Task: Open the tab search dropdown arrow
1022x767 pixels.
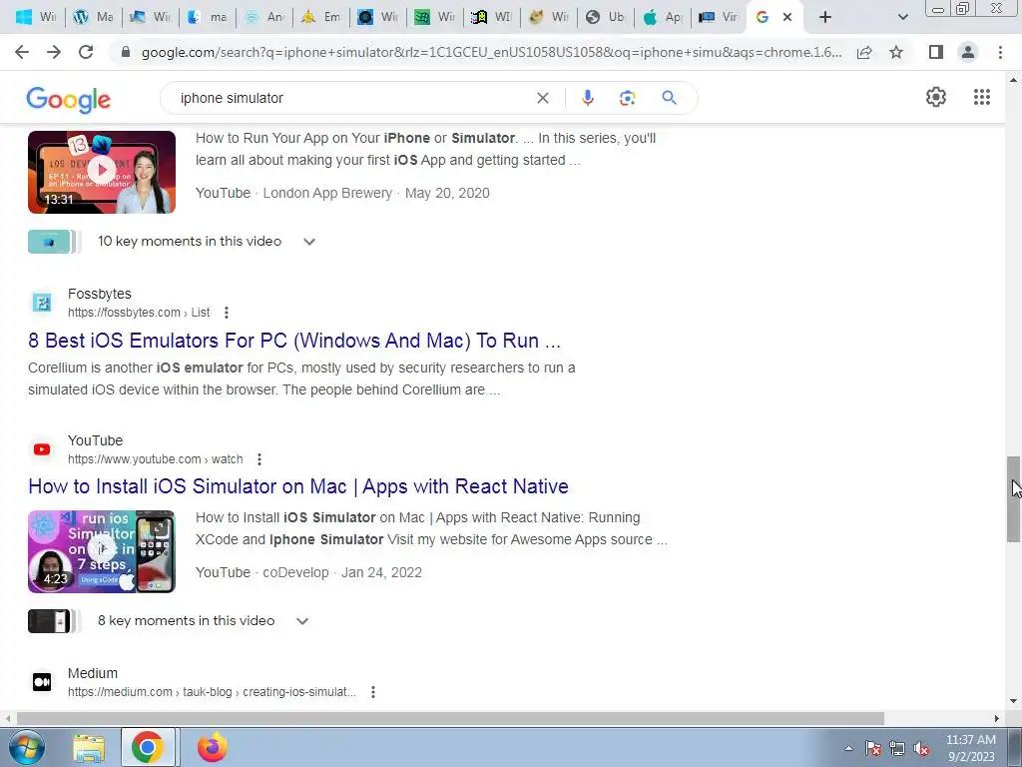Action: (x=902, y=17)
